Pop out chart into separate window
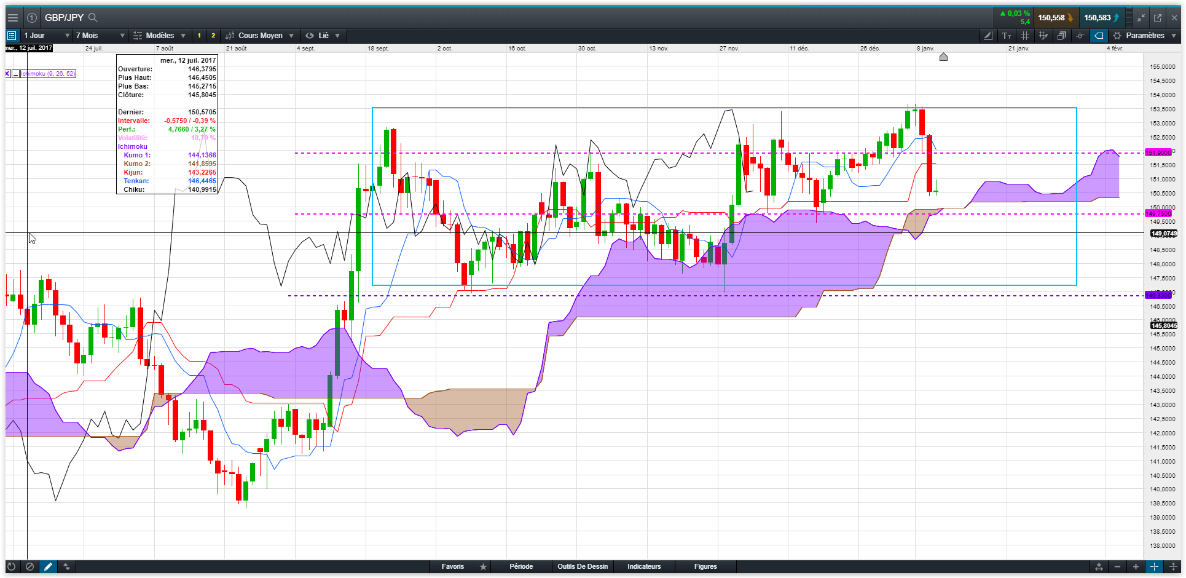This screenshot has height=578, width=1186. [1158, 18]
